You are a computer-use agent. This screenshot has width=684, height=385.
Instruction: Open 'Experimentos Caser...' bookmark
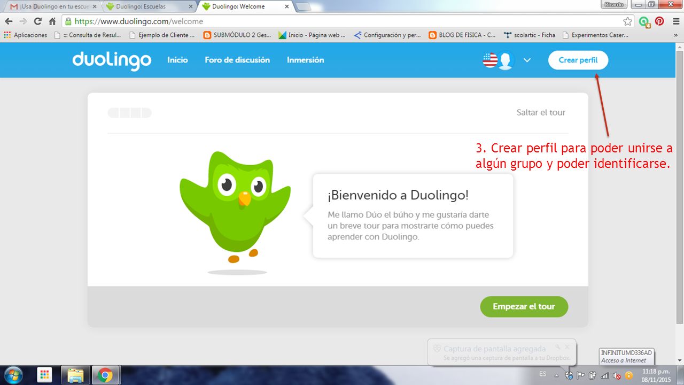pos(595,35)
